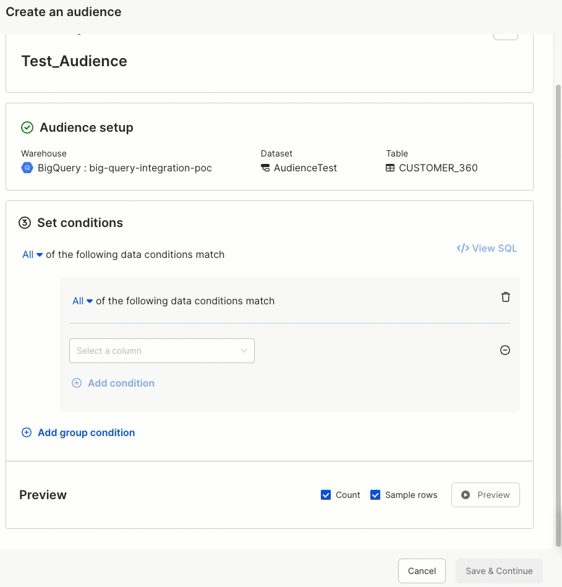
Task: Cancel audience creation
Action: coord(422,571)
